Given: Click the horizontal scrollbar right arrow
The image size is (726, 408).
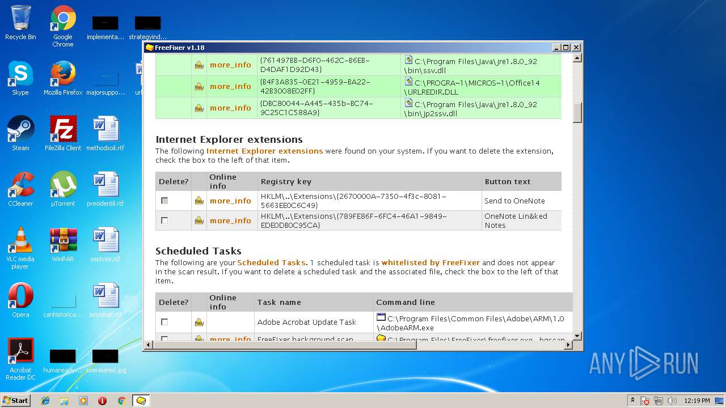Looking at the screenshot, I should (x=568, y=345).
